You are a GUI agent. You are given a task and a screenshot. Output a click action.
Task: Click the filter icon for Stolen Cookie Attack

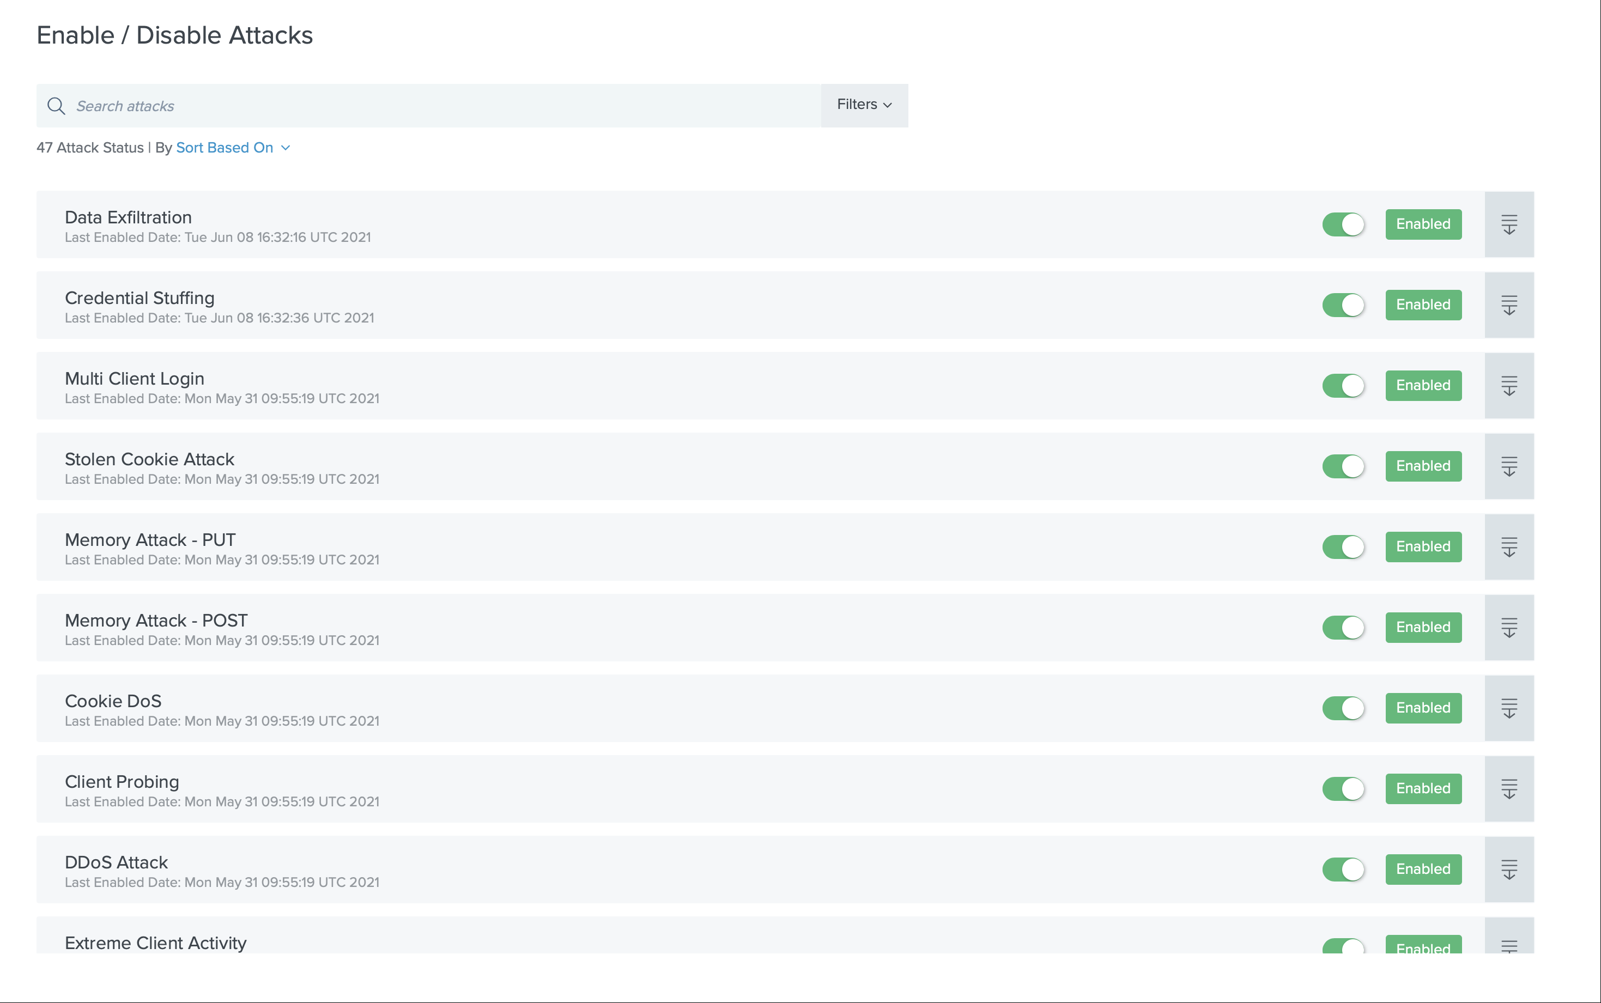[1510, 466]
